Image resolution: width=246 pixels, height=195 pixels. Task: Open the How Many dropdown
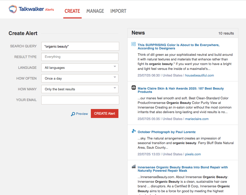click(80, 89)
